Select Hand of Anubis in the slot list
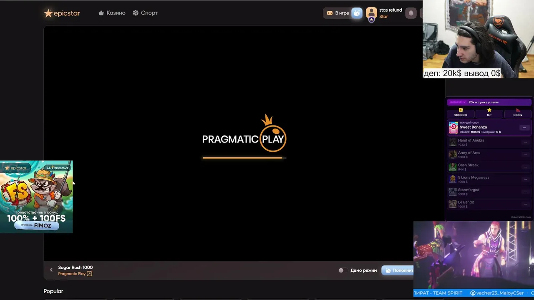Viewport: 534px width, 300px height. (x=489, y=142)
